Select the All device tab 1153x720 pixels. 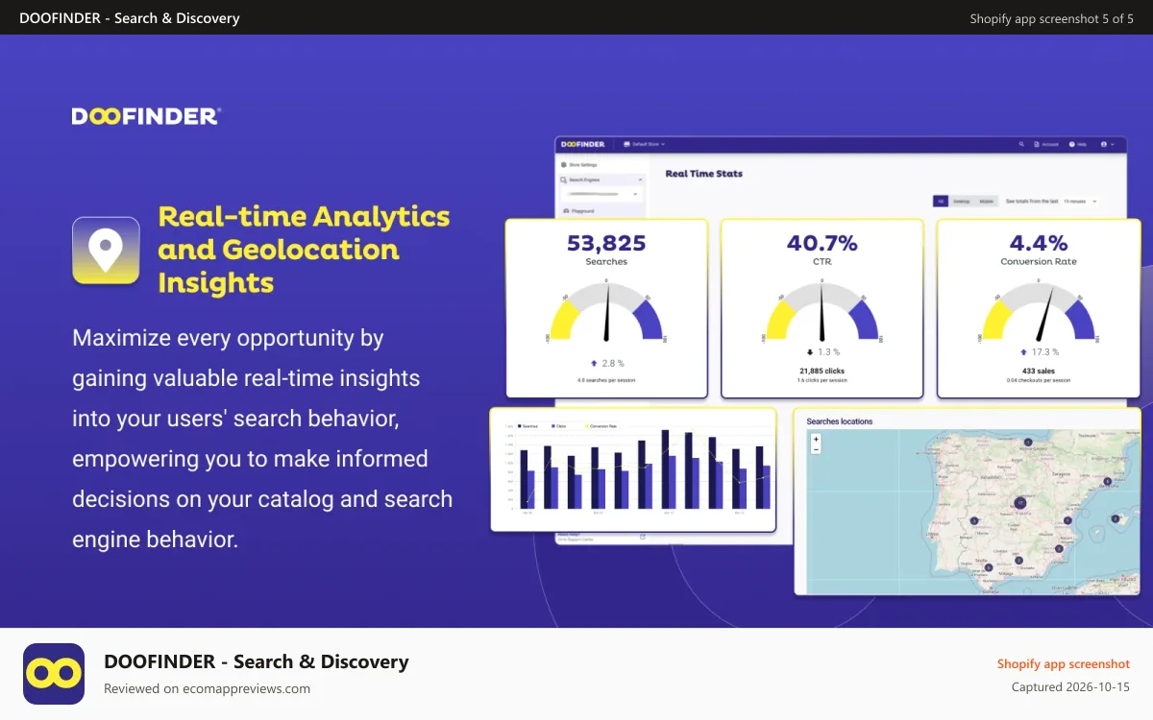941,202
